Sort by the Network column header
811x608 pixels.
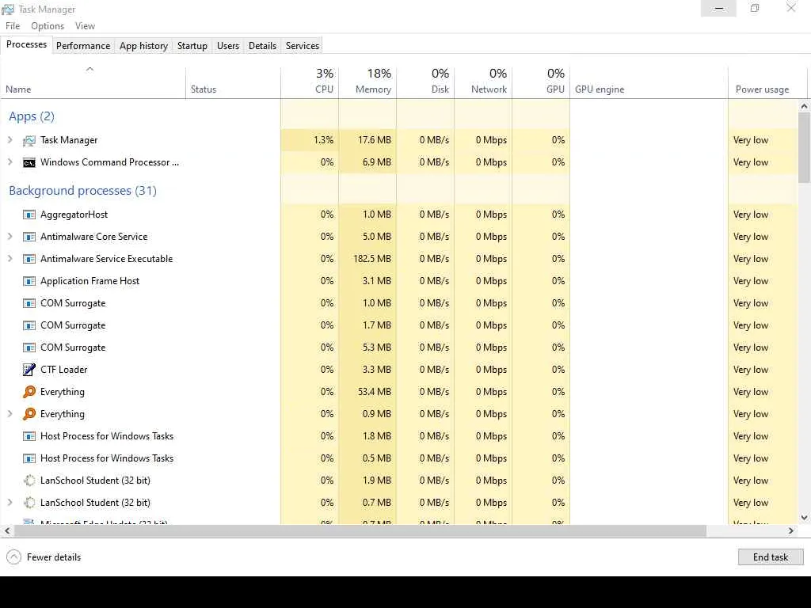[x=484, y=82]
